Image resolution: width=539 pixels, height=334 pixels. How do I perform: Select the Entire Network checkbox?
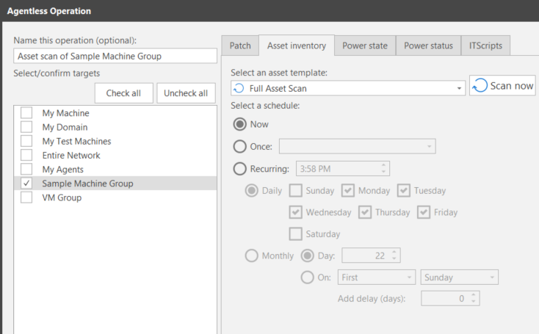(26, 156)
